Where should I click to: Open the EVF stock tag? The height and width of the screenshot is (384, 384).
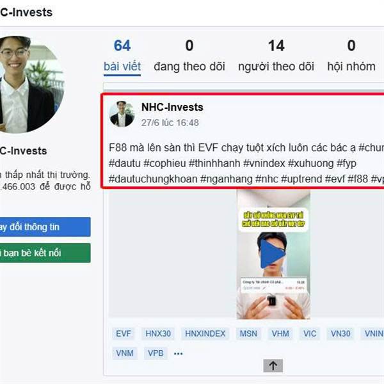tap(124, 333)
